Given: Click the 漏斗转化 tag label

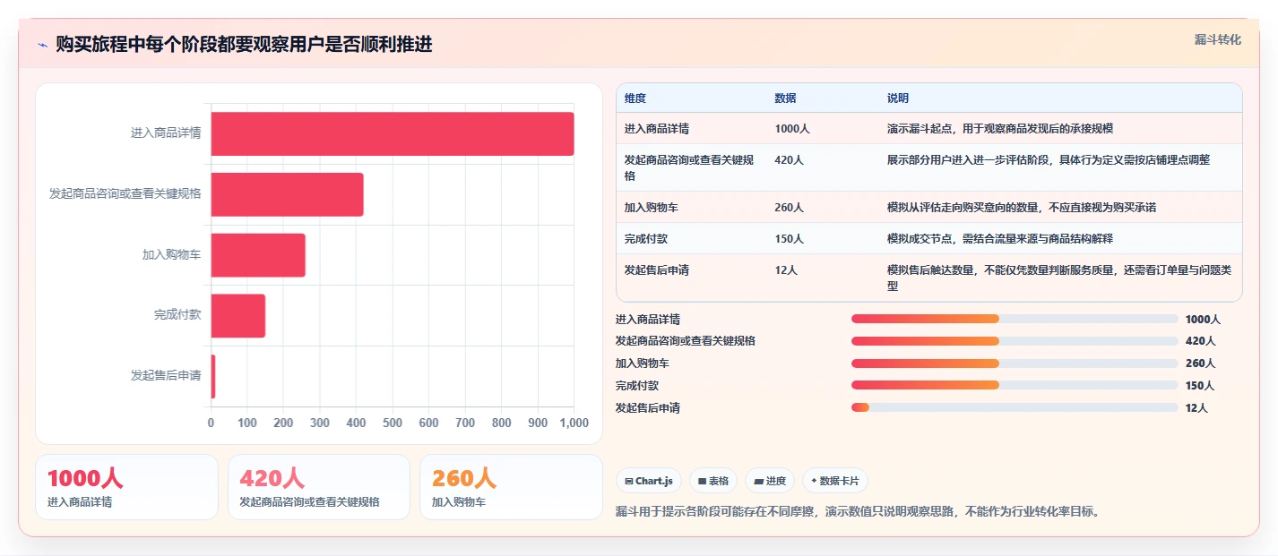Looking at the screenshot, I should point(1218,39).
